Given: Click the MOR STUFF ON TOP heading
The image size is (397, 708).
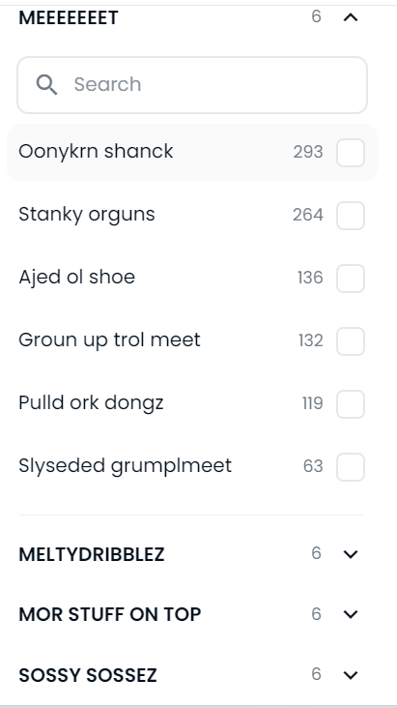Looking at the screenshot, I should [109, 614].
